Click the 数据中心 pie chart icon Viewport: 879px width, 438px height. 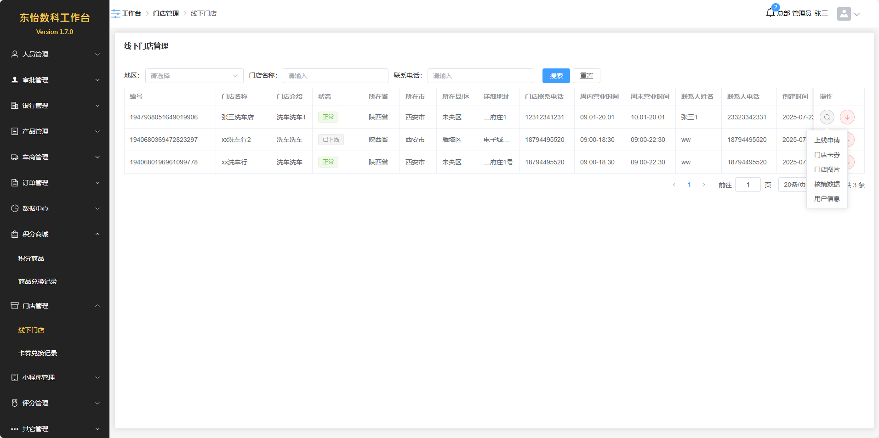coord(15,208)
